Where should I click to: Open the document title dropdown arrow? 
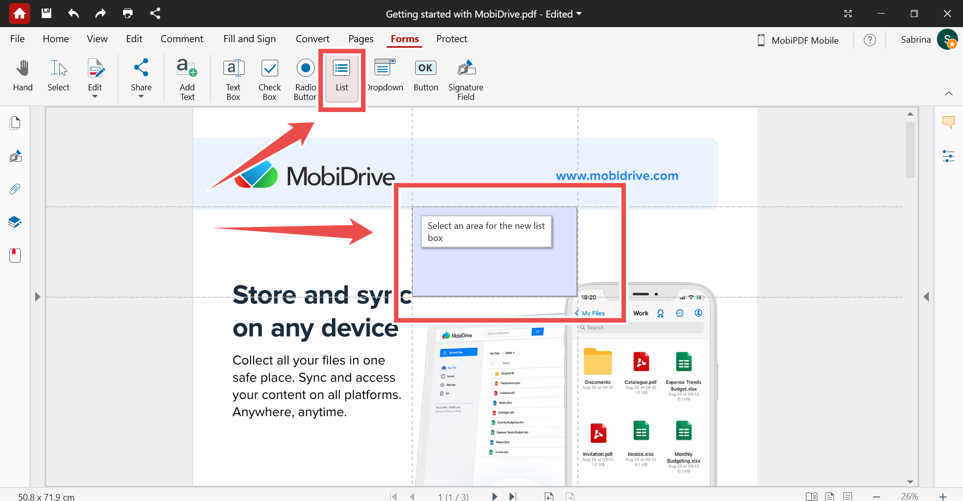pyautogui.click(x=579, y=14)
